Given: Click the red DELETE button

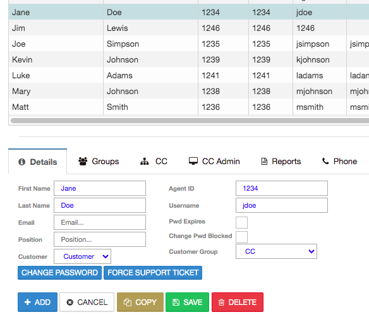Looking at the screenshot, I should (238, 302).
